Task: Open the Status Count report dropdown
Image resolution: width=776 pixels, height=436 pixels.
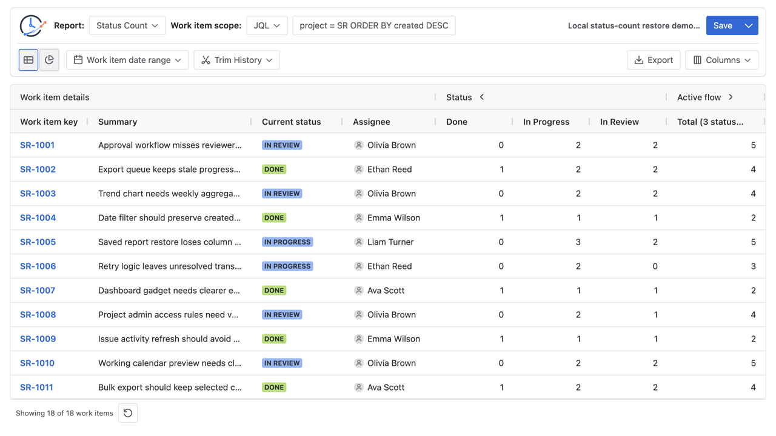Action: tap(127, 25)
